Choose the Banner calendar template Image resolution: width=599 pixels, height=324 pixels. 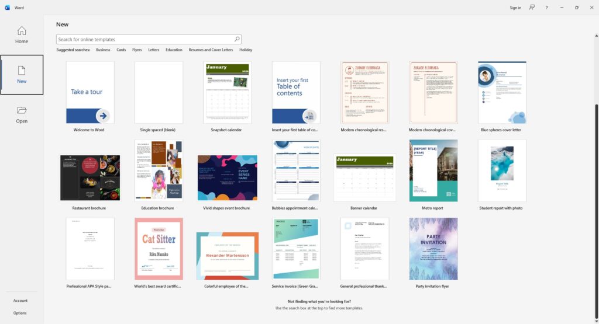point(365,177)
